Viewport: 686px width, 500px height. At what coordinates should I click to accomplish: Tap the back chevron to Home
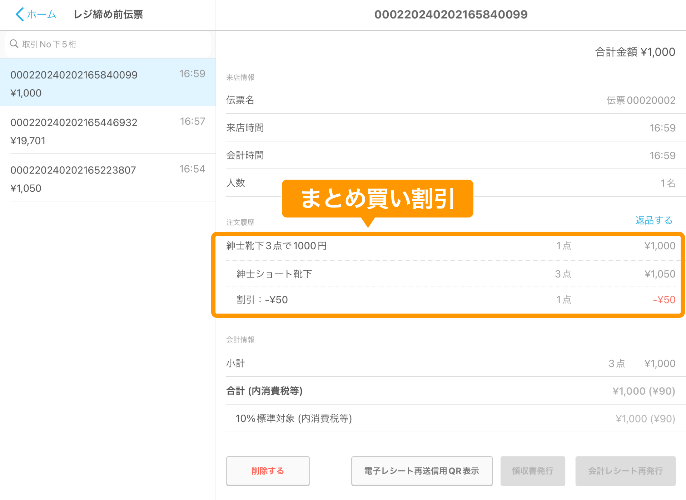click(20, 14)
